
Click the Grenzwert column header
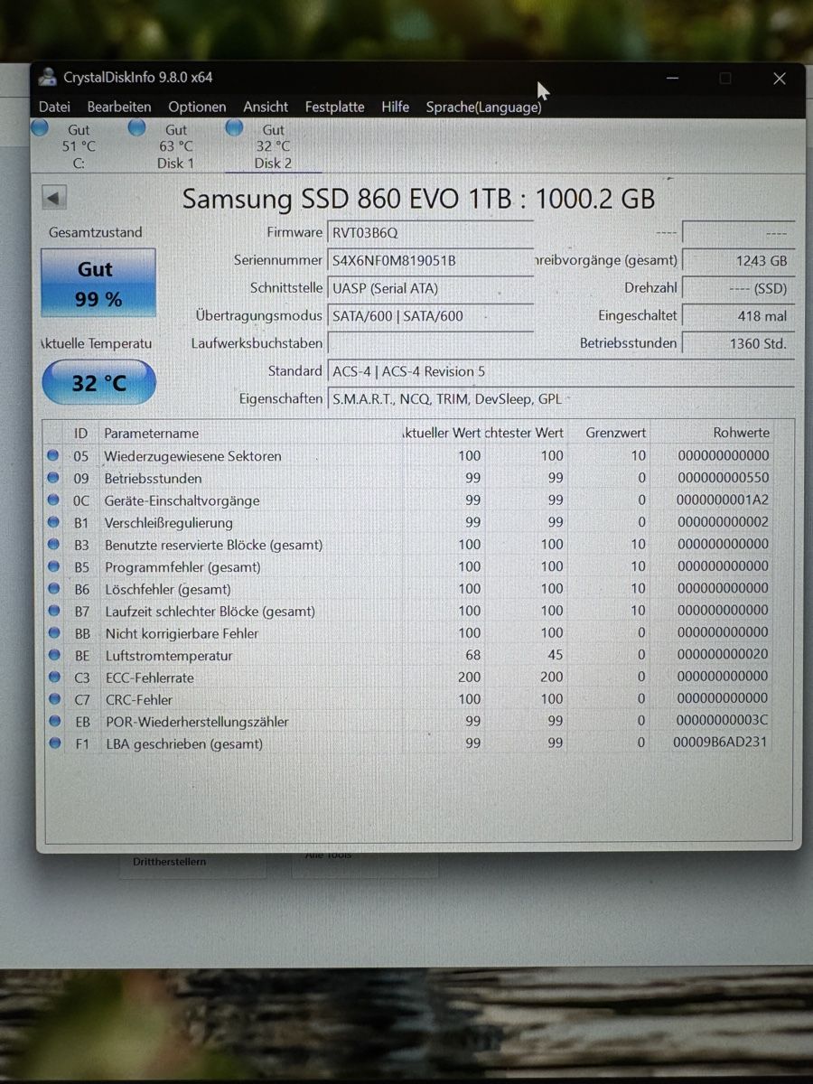click(615, 434)
